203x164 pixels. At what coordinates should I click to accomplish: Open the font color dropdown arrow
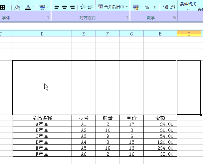pyautogui.click(x=33, y=7)
